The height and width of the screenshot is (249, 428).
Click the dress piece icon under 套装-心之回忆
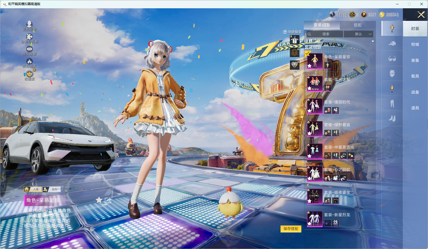(336, 178)
